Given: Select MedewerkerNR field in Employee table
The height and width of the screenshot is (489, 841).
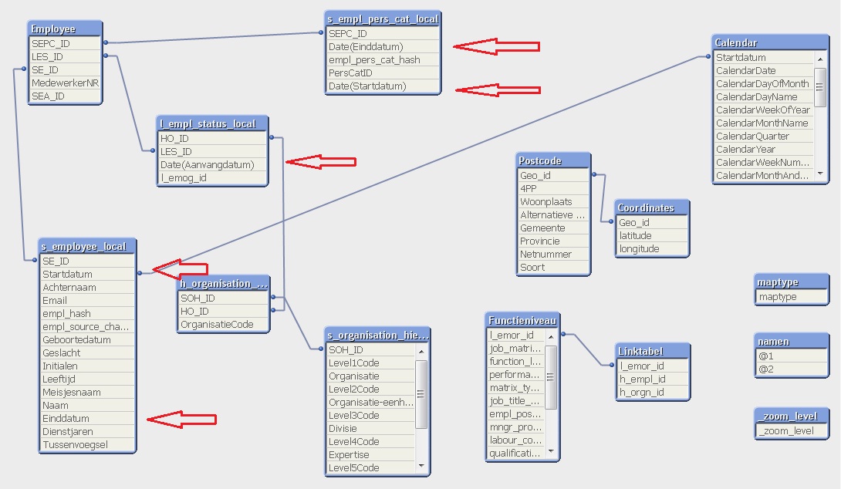Looking at the screenshot, I should click(65, 83).
